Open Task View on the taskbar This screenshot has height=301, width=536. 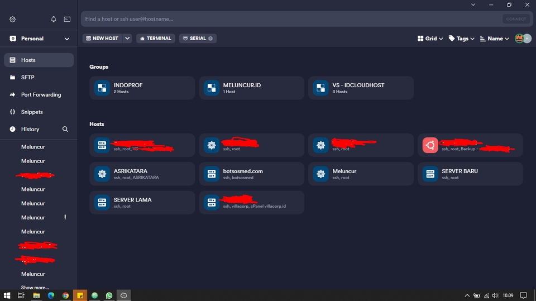coord(21,295)
